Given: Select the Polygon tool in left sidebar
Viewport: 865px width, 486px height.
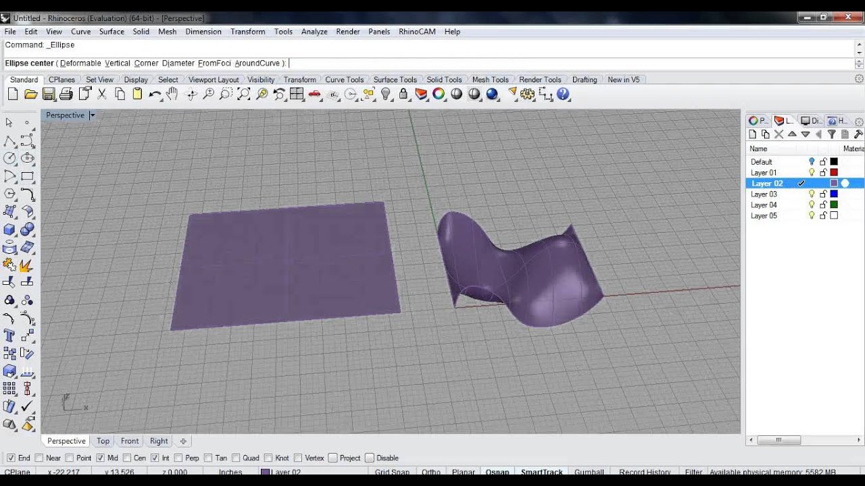Looking at the screenshot, I should point(9,194).
